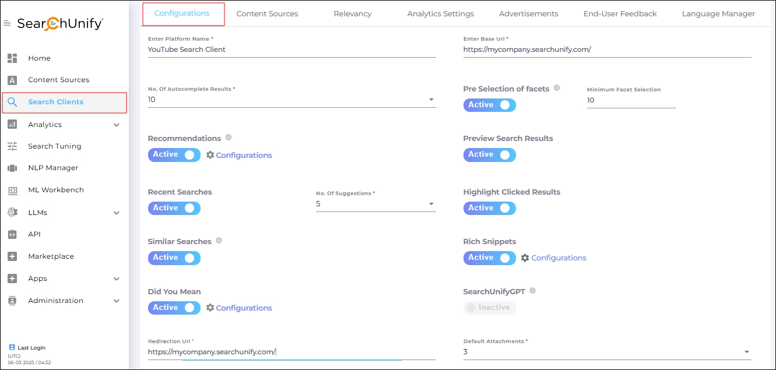Click the hamburger menu icon beside logo
This screenshot has width=776, height=370.
point(7,23)
